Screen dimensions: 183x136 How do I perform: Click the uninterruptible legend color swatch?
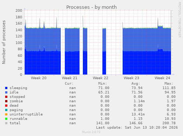6,114
